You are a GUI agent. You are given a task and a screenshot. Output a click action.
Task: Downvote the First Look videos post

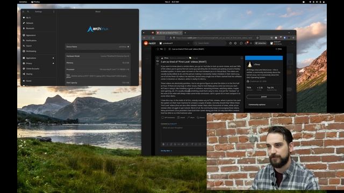pos(157,64)
